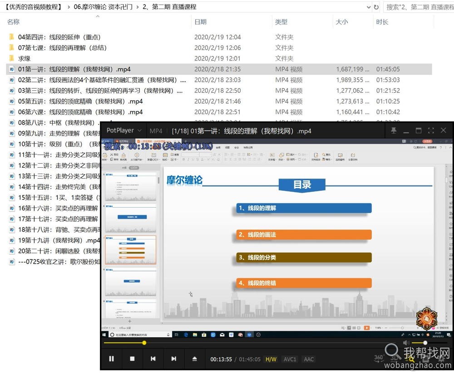
Task: Navigate to 06.摩尔缠论 资本入门 breadcrumb
Action: [x=102, y=6]
